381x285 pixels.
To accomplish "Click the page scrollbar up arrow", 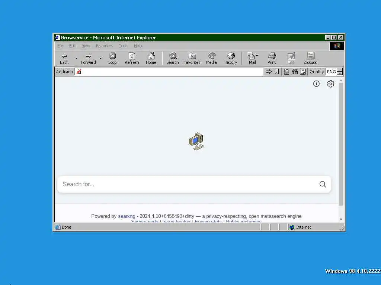I will coord(341,80).
